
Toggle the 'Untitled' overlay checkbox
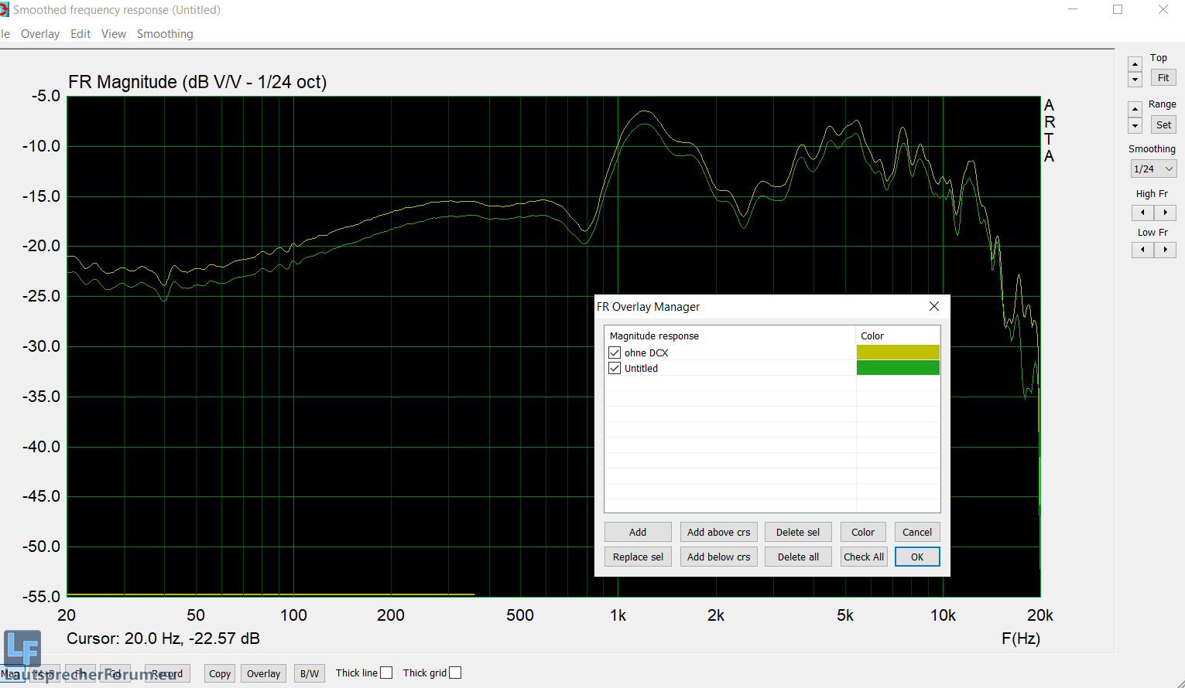click(615, 368)
